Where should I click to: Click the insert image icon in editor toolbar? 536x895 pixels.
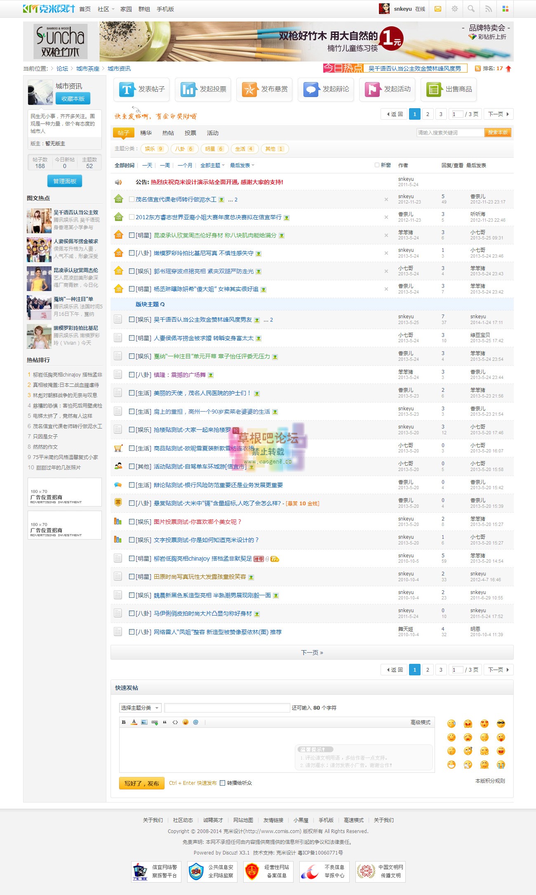point(144,722)
